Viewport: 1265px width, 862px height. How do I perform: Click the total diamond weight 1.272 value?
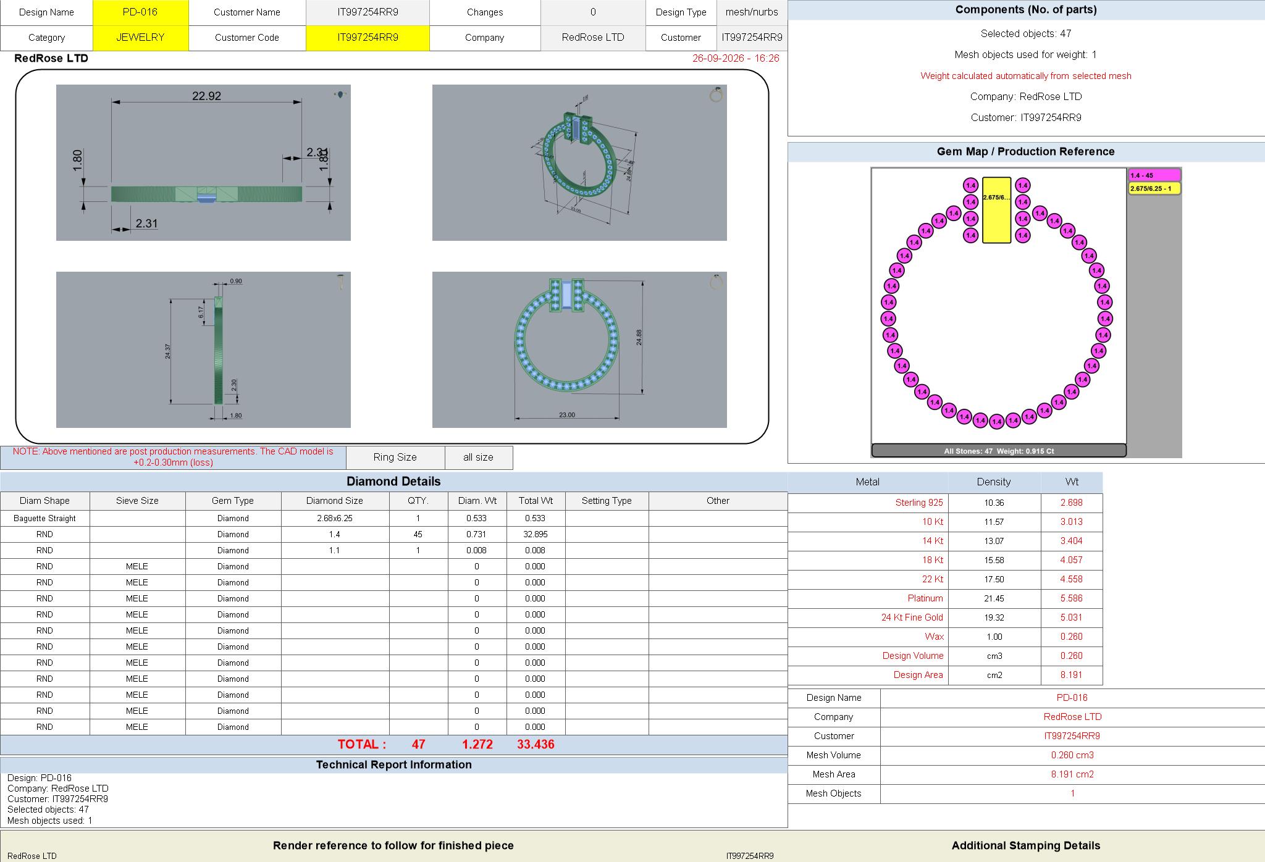click(477, 745)
